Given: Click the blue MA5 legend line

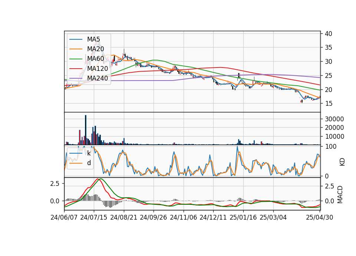Looking at the screenshot, I should [76, 39].
